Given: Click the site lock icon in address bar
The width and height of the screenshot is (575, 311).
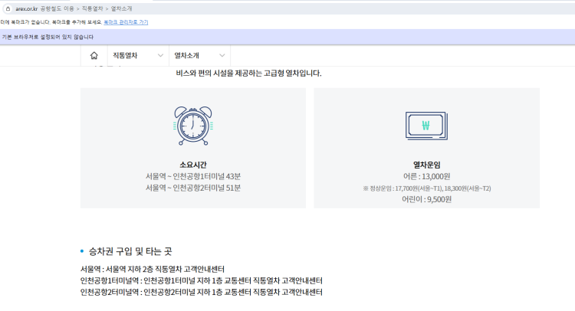Looking at the screenshot, I should click(x=8, y=8).
